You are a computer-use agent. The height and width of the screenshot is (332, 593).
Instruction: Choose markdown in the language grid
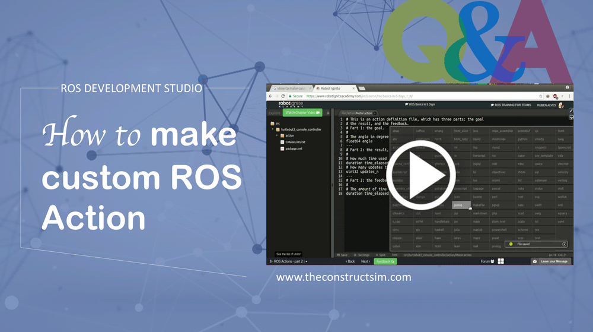pyautogui.click(x=480, y=213)
